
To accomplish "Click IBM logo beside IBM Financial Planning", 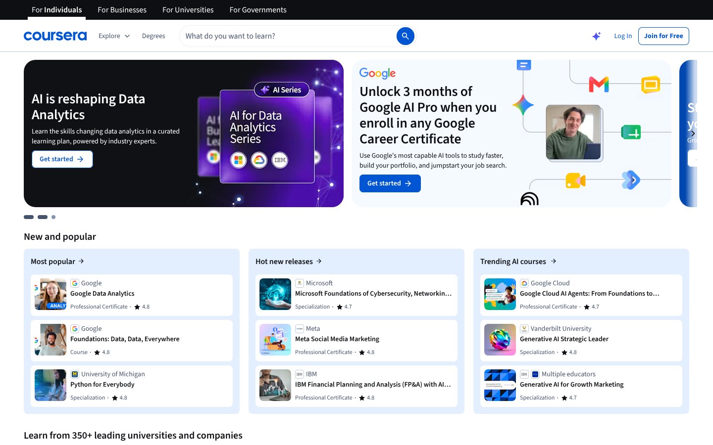I will click(x=300, y=374).
